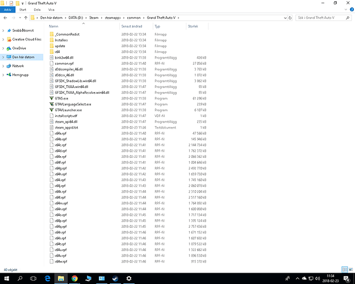The height and width of the screenshot is (284, 355).
Task: Click the search magnifier in the search box
Action: [348, 18]
